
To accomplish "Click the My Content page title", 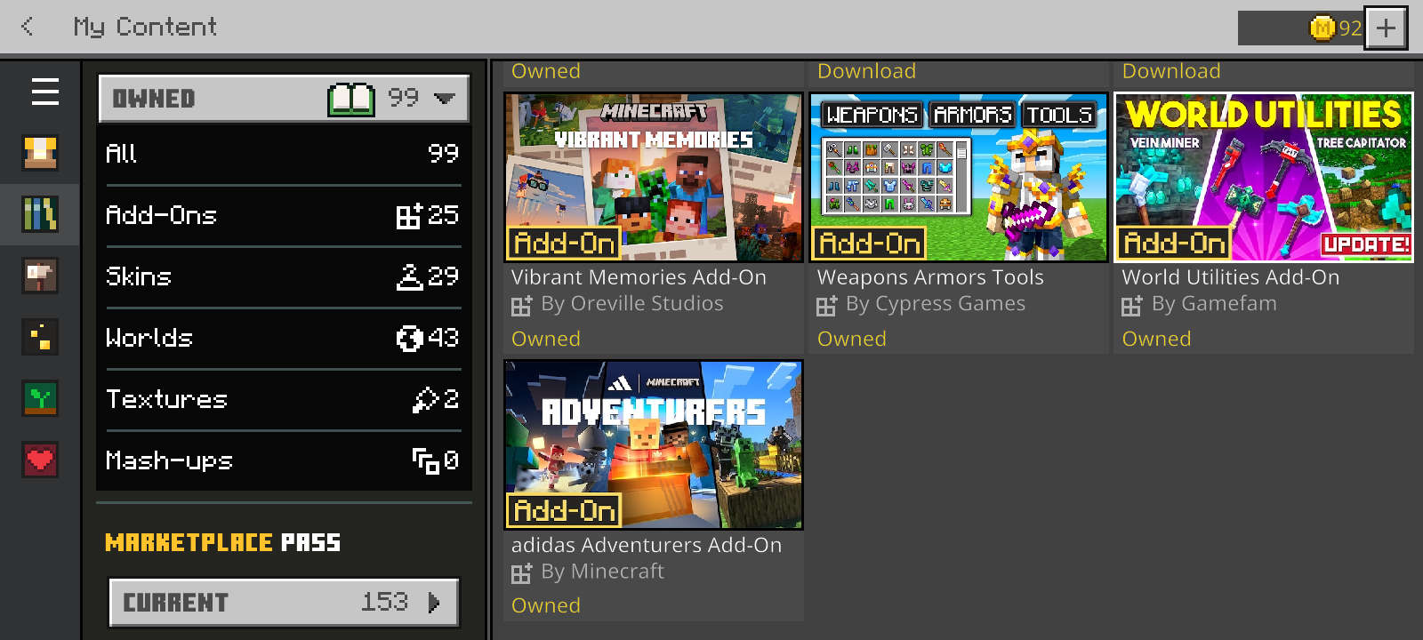I will point(145,28).
